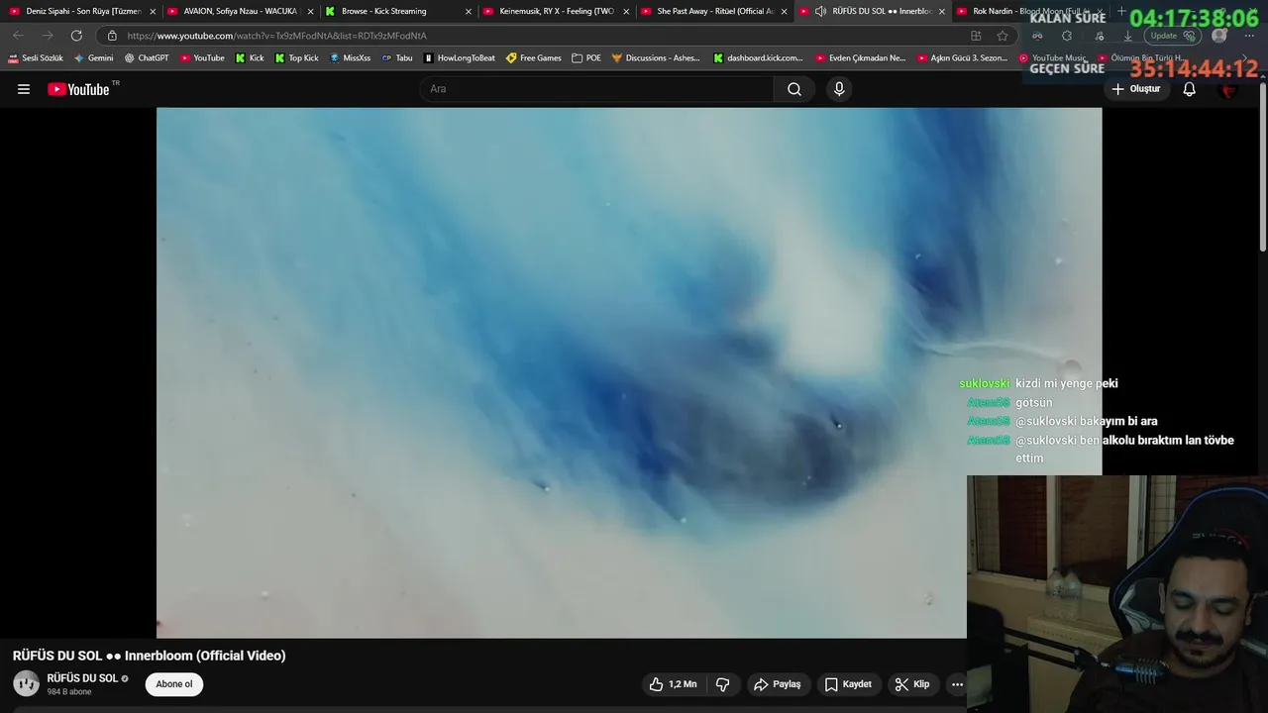Open the YouTube Music bookmark
The image size is (1268, 713).
tap(1053, 58)
